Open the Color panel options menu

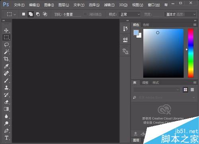195,25
